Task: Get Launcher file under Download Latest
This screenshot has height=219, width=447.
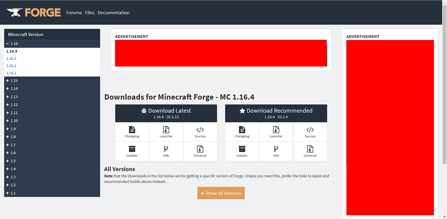Action: tap(166, 132)
